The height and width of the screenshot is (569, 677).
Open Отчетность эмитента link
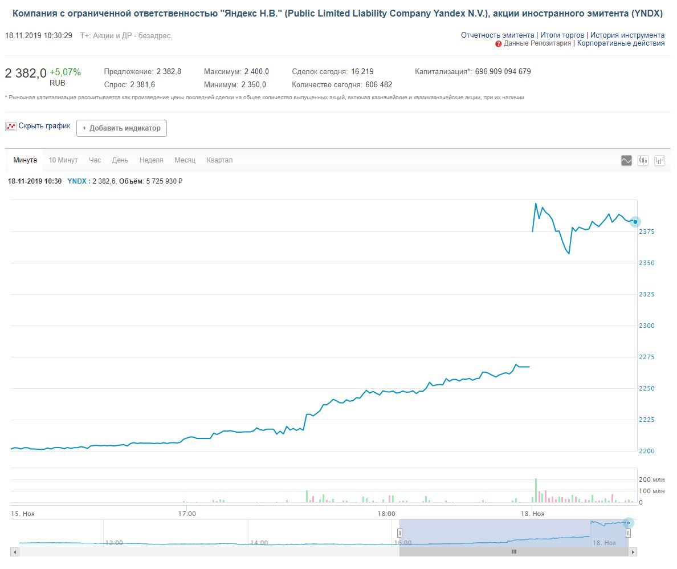pyautogui.click(x=497, y=35)
